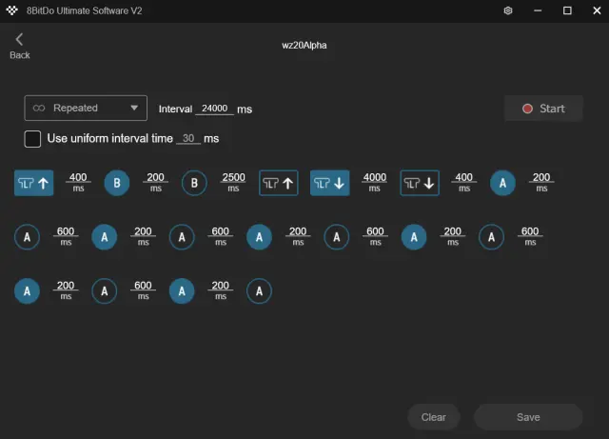
Task: Click the outlined stick-up release step
Action: 278,183
